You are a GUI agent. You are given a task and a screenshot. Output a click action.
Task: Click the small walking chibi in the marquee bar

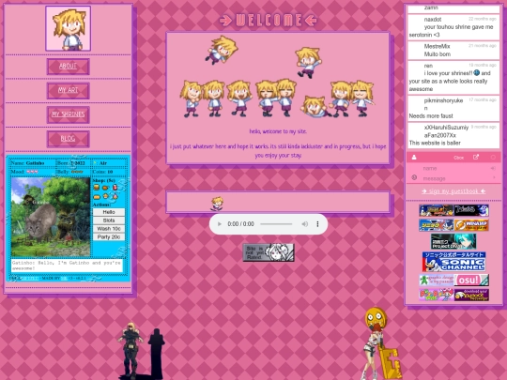coord(217,204)
